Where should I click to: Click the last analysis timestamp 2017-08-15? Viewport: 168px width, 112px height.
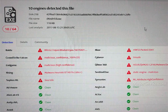61,27
